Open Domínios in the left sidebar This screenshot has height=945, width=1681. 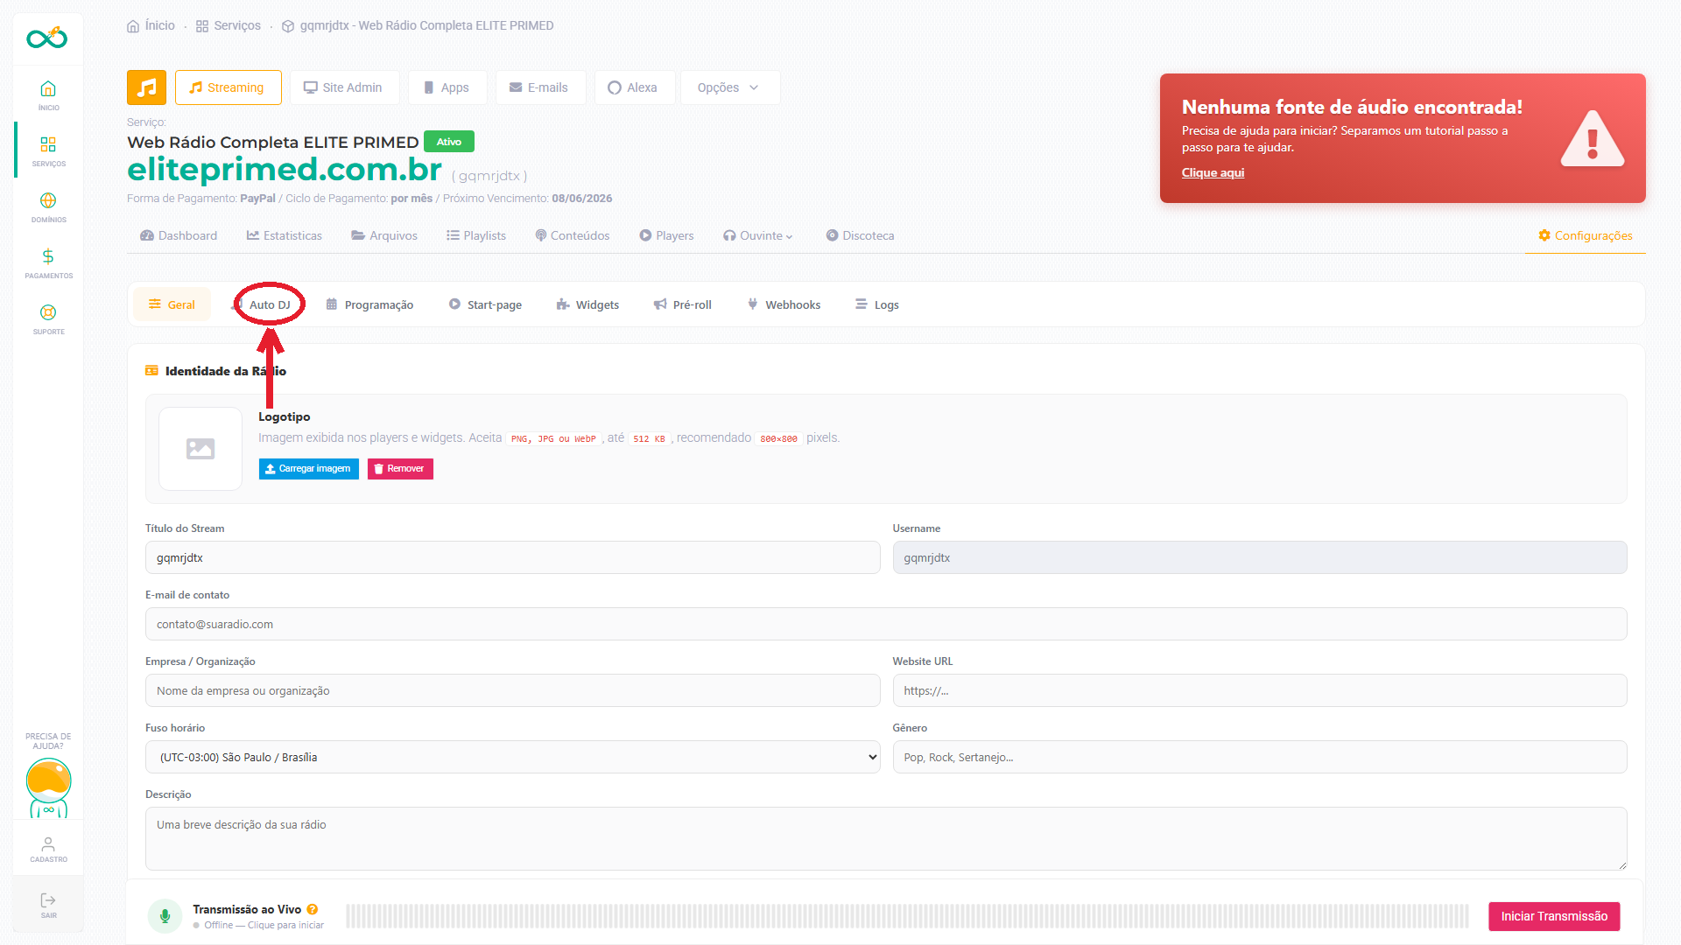(x=48, y=207)
